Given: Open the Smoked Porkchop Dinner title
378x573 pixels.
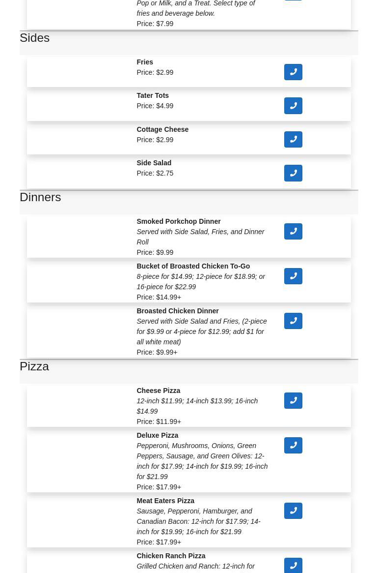Looking at the screenshot, I should 178,221.
